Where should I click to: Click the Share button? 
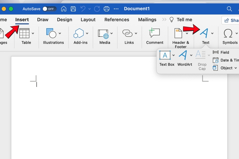231,20
